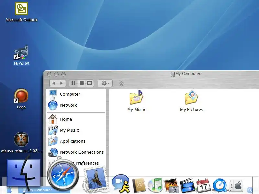Zoom the My Computer window
The height and width of the screenshot is (194, 259).
coord(63,74)
